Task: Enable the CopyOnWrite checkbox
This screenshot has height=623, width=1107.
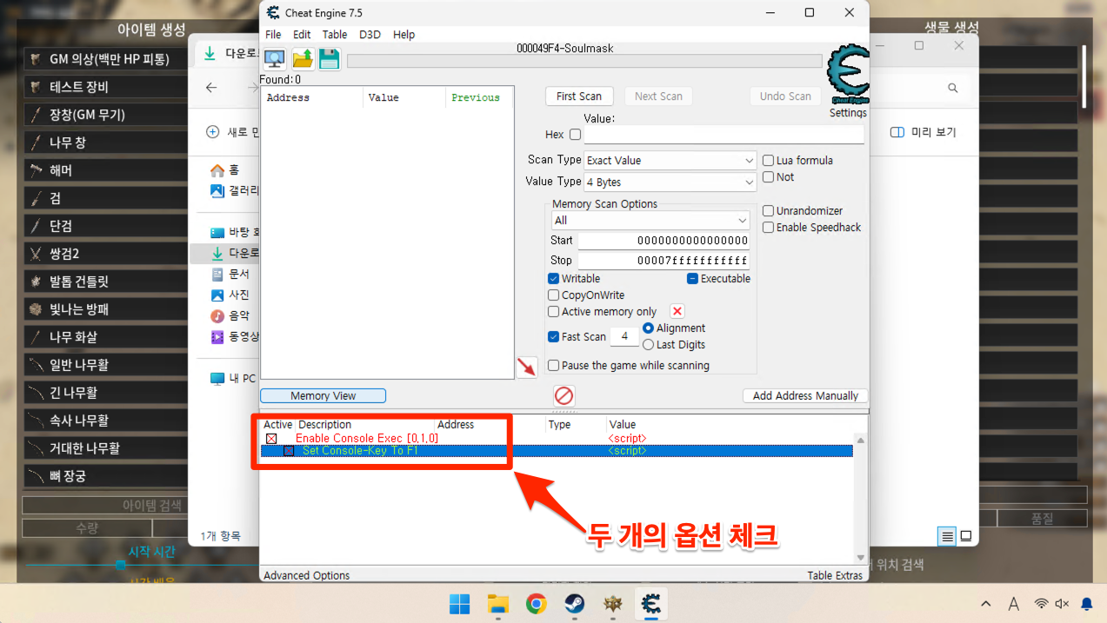Action: coord(553,295)
